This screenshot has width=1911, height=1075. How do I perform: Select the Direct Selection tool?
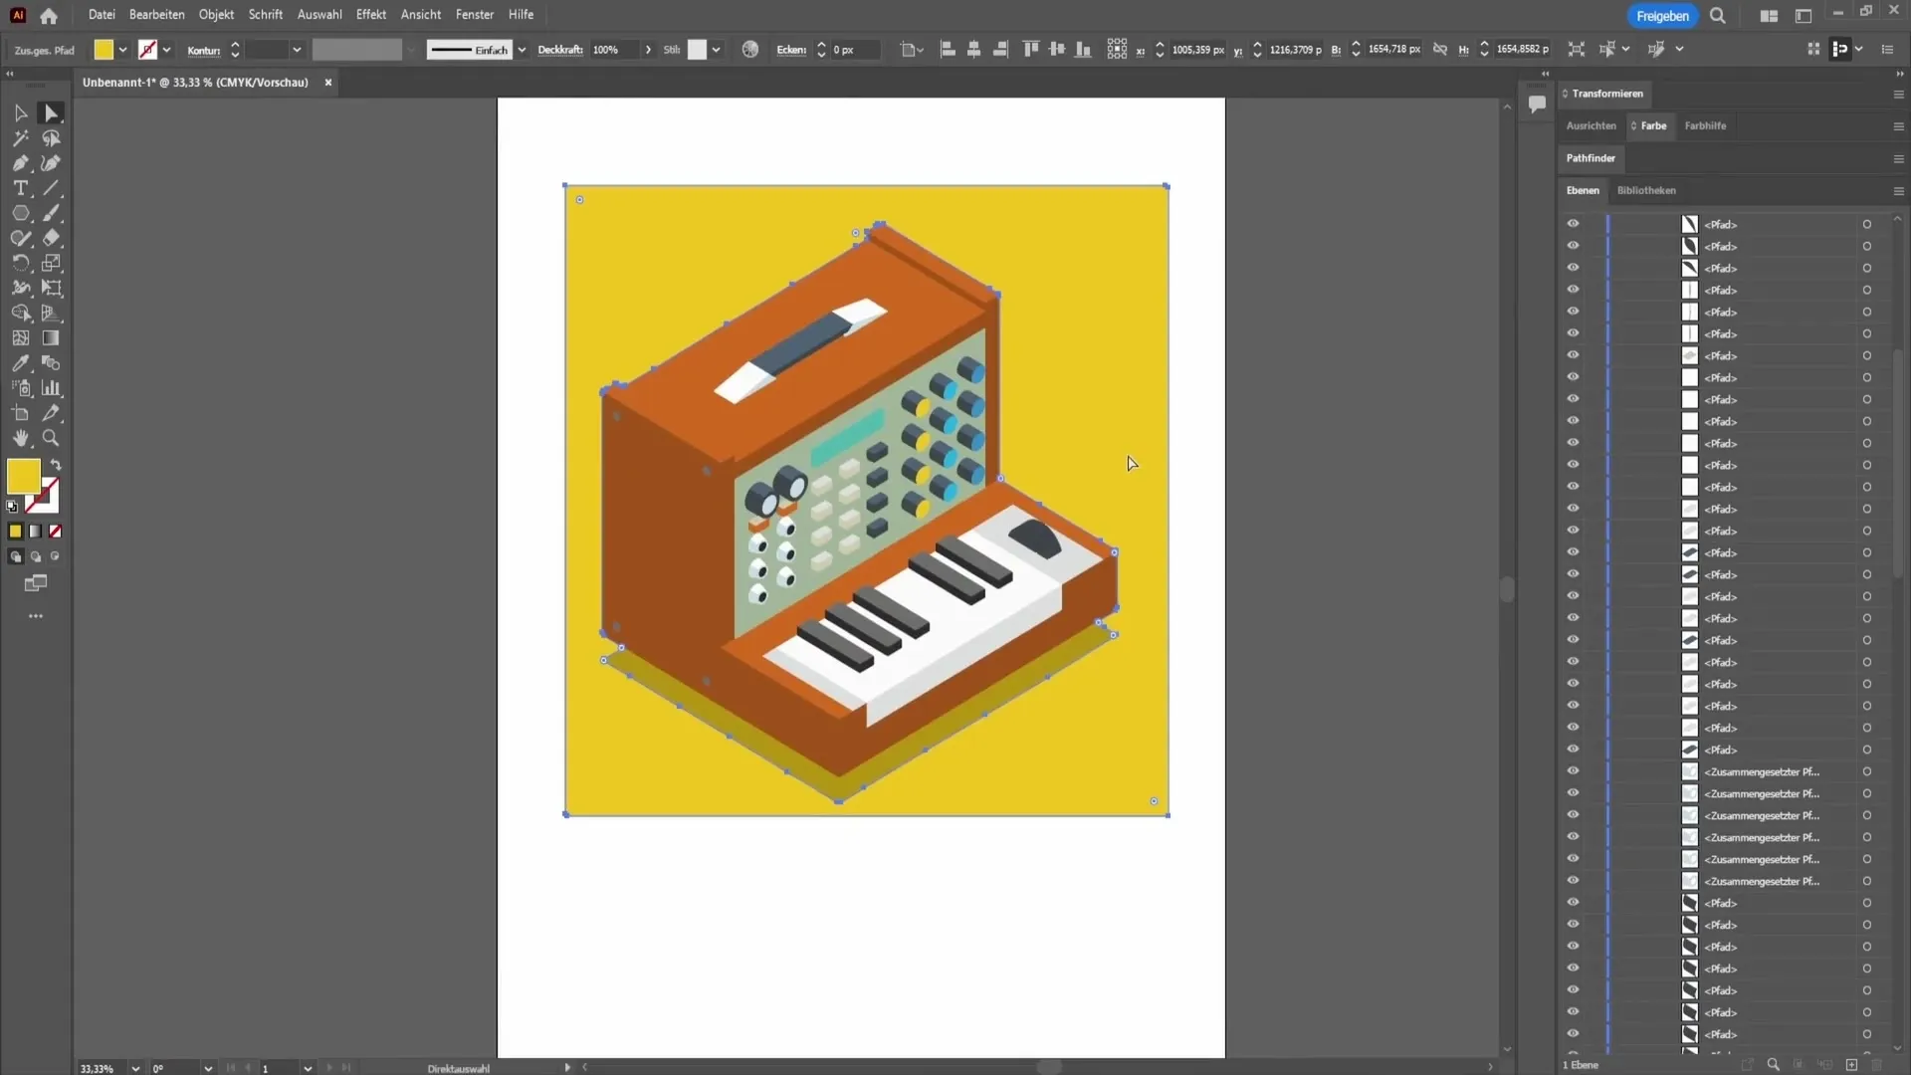[51, 113]
